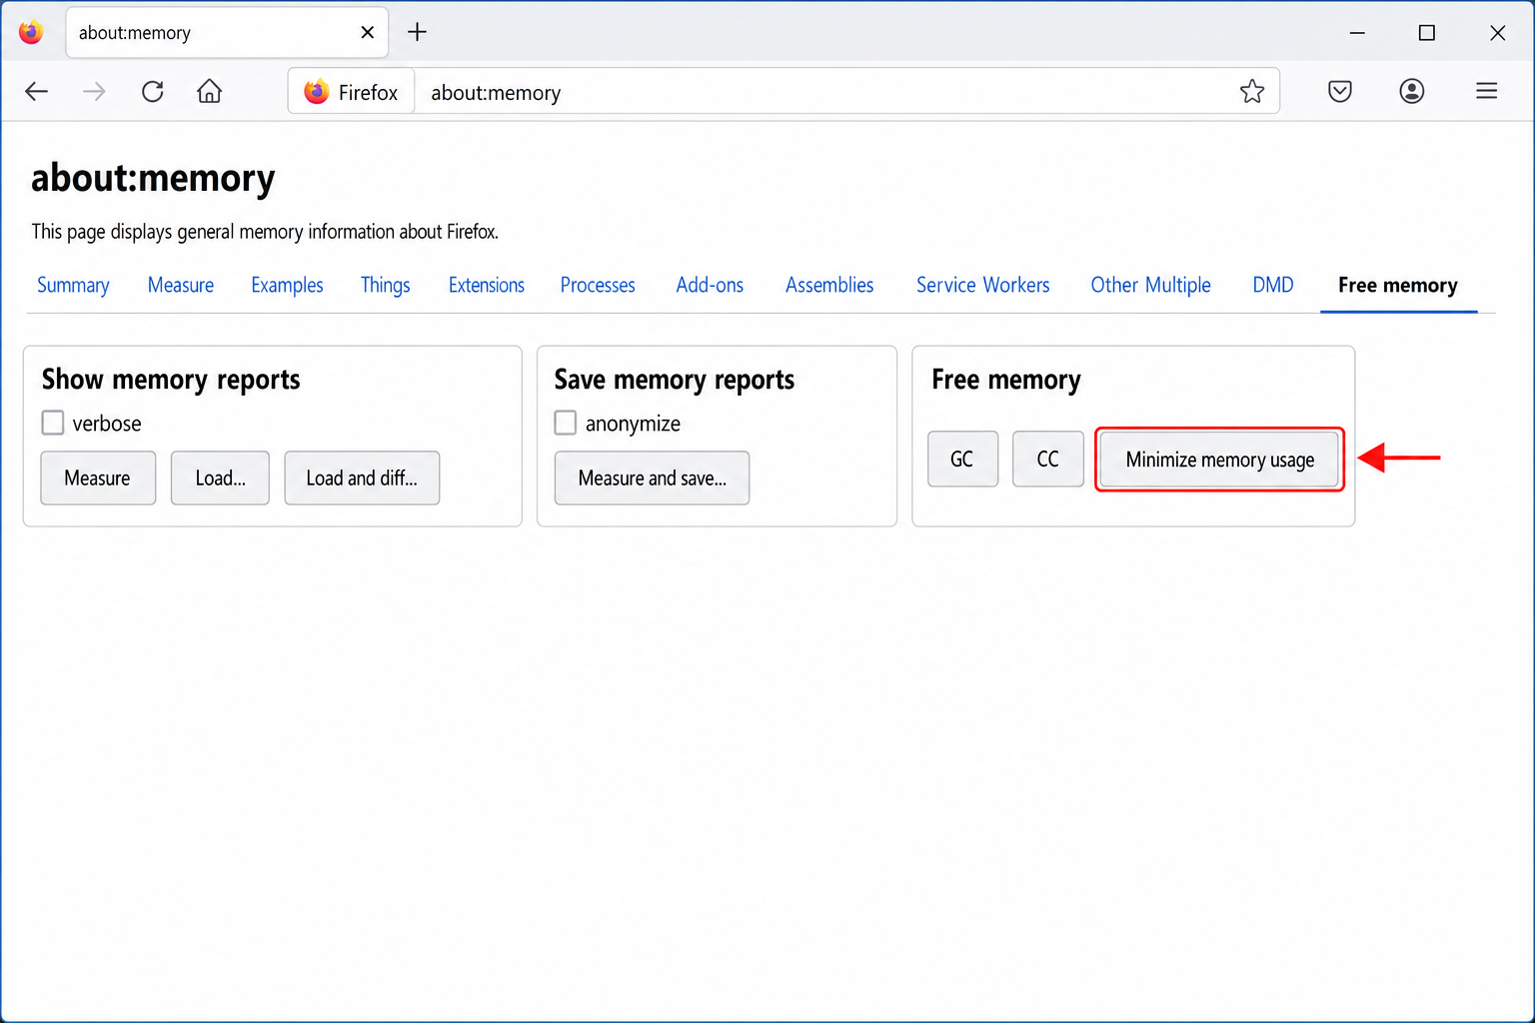
Task: Open a new tab with plus icon
Action: [x=417, y=32]
